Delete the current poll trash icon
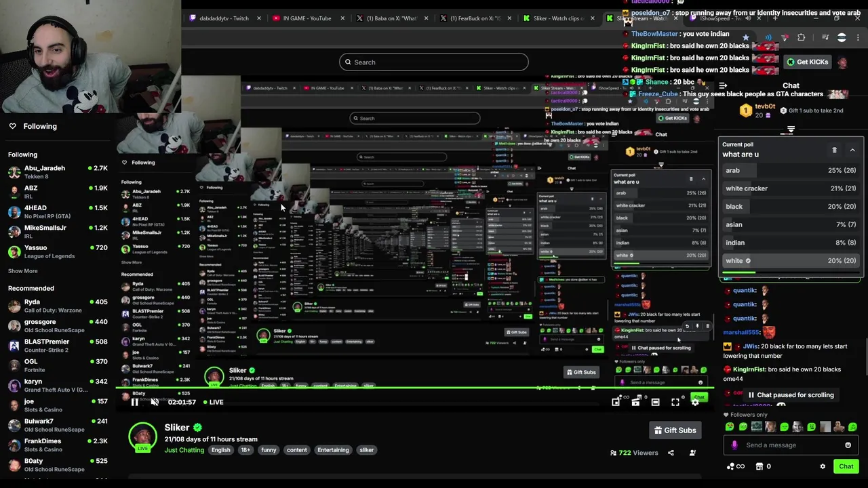 click(834, 150)
